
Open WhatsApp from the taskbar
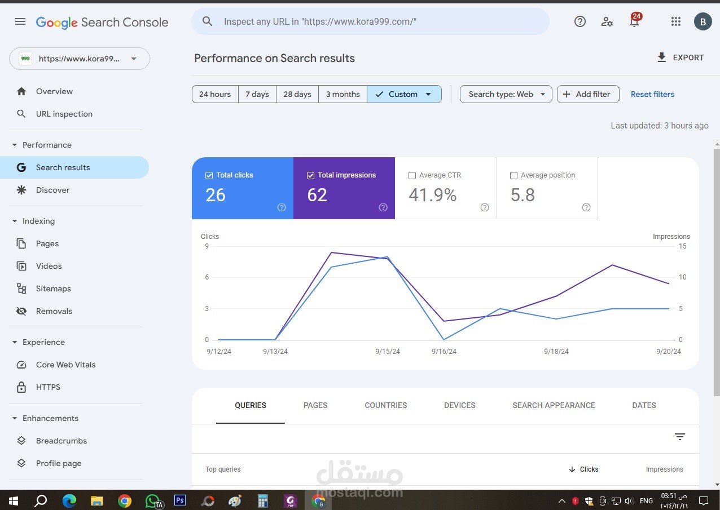tap(153, 500)
